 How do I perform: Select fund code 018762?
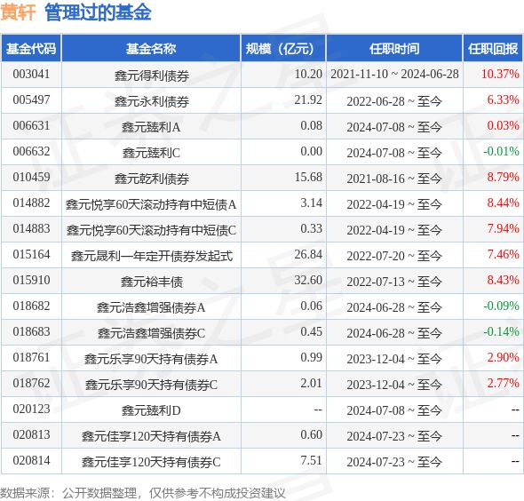tap(31, 383)
